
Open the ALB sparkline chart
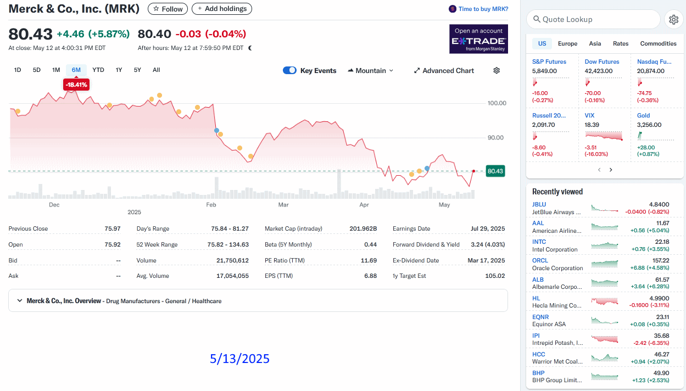point(605,283)
